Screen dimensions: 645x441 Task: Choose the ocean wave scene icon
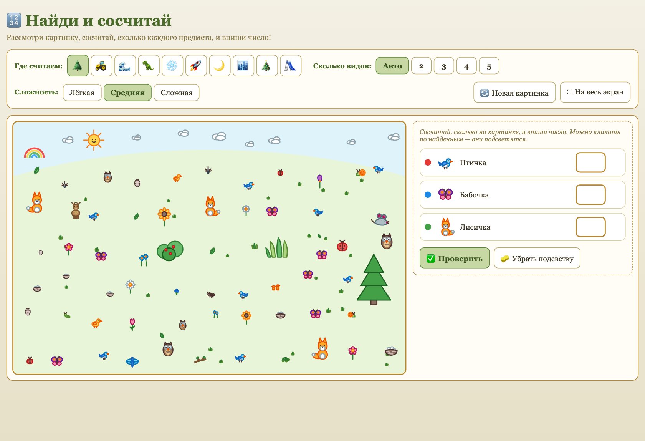(125, 66)
